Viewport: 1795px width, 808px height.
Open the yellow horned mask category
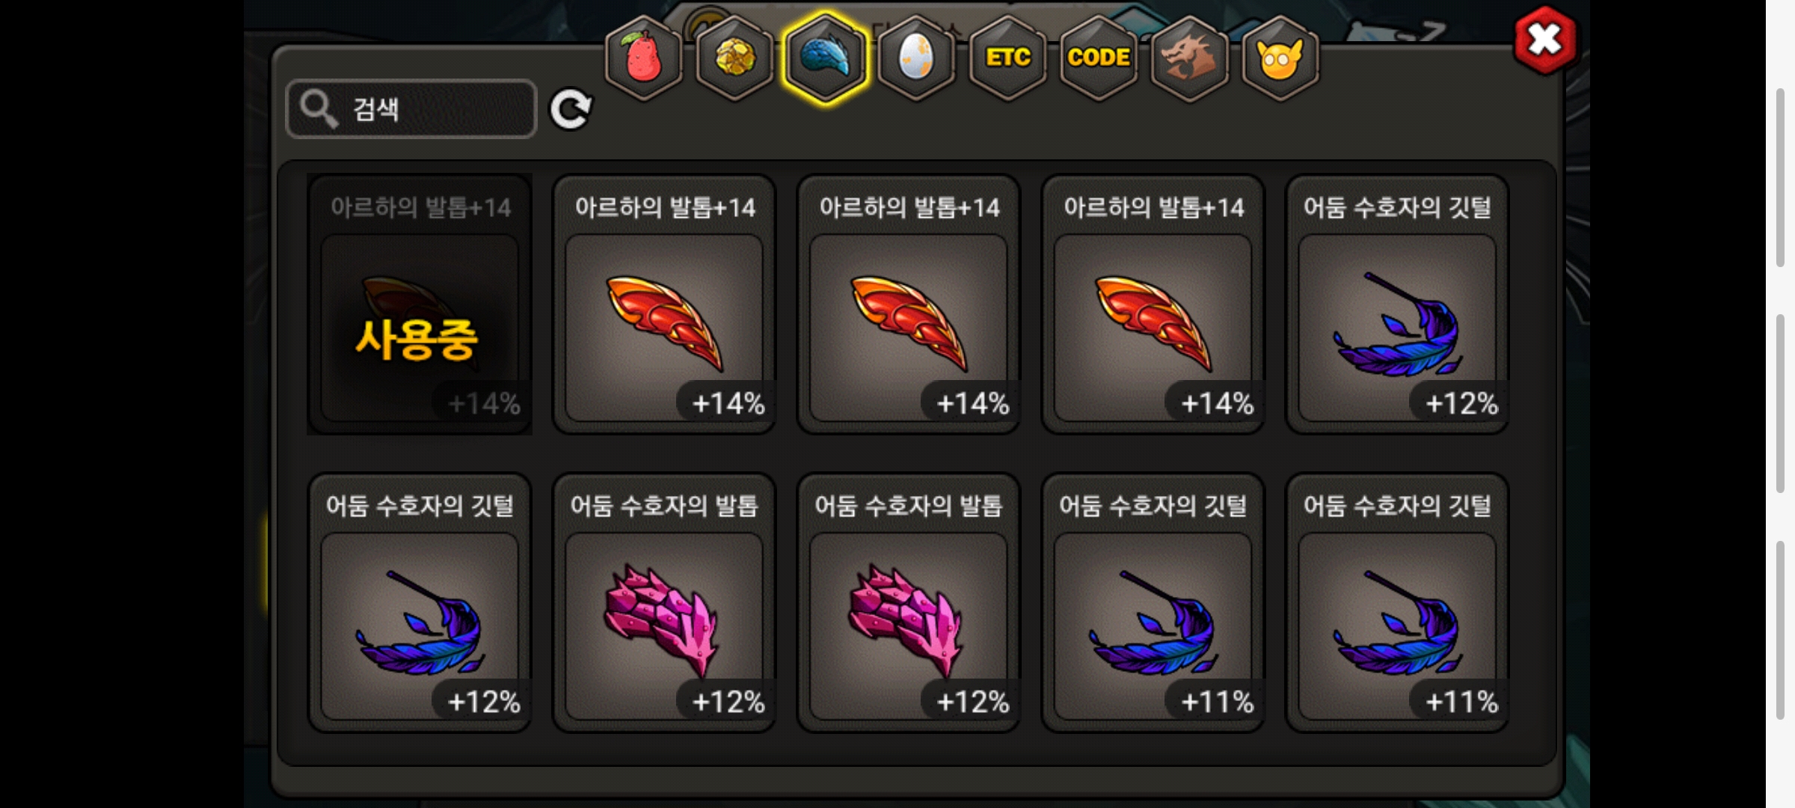click(1280, 58)
